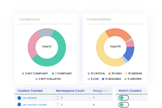Click the '121 MEDIUM' legend label
Screen dimensions: 162x108
click(x=135, y=74)
